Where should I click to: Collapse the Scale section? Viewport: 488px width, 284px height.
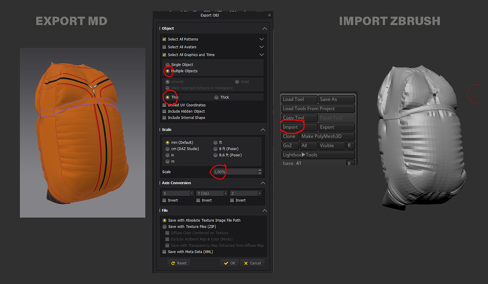[263, 130]
